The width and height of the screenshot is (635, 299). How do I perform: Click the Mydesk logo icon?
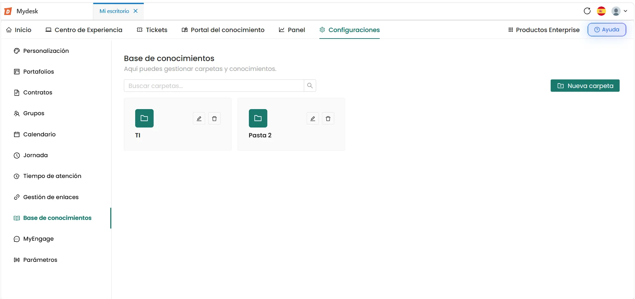pyautogui.click(x=8, y=11)
